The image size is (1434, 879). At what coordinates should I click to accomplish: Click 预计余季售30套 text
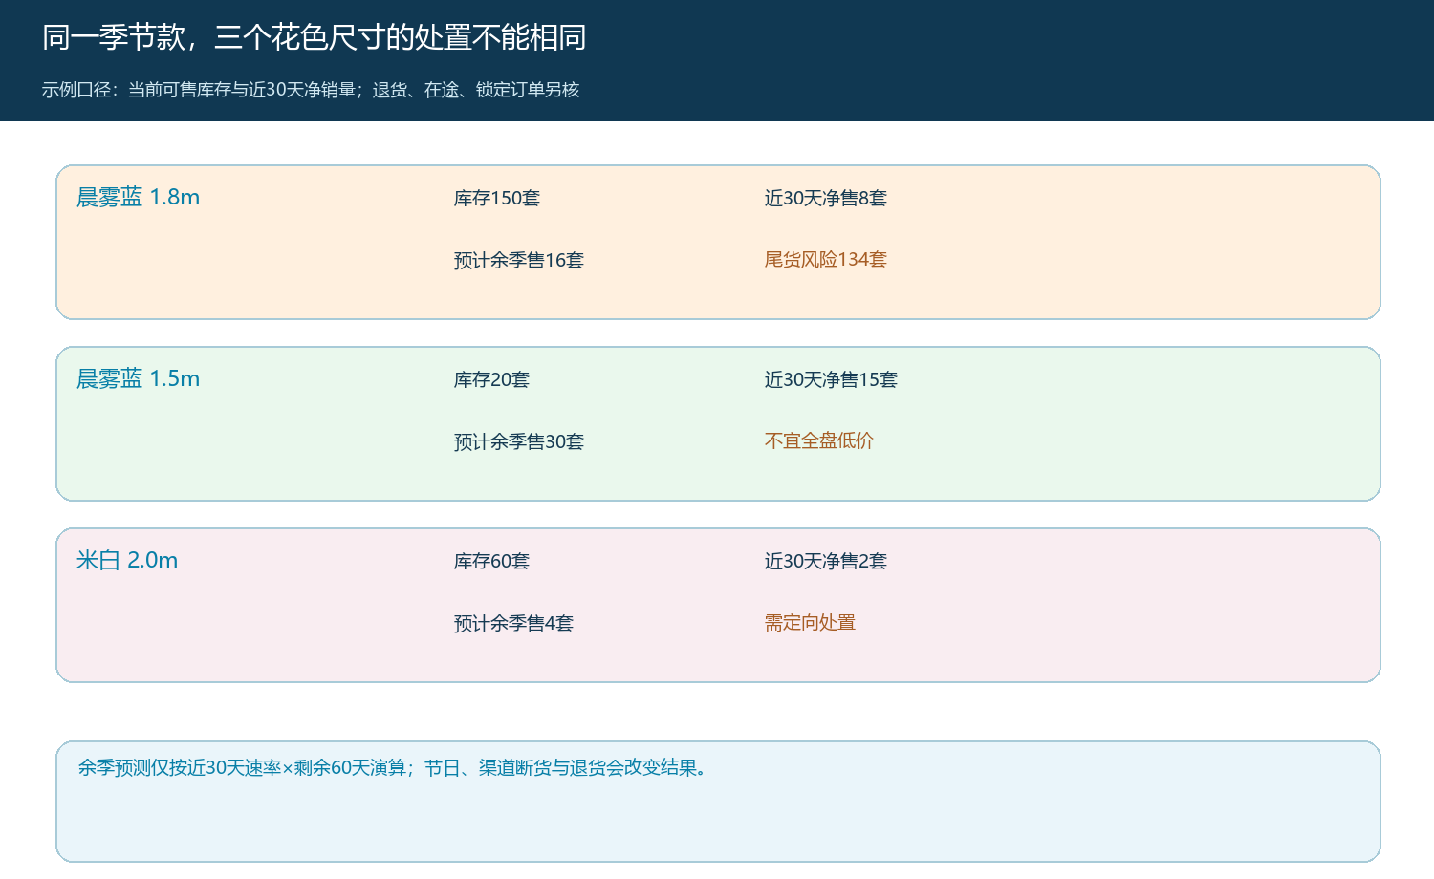[x=519, y=441]
